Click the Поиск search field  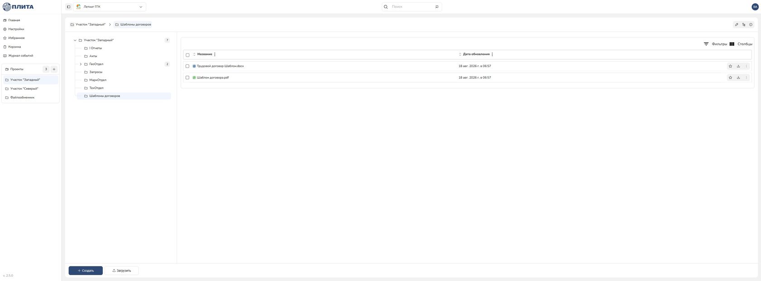point(412,7)
